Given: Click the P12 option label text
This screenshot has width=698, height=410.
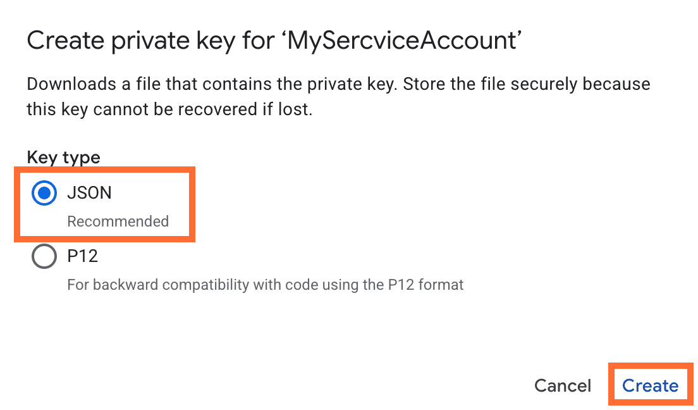Looking at the screenshot, I should [84, 256].
